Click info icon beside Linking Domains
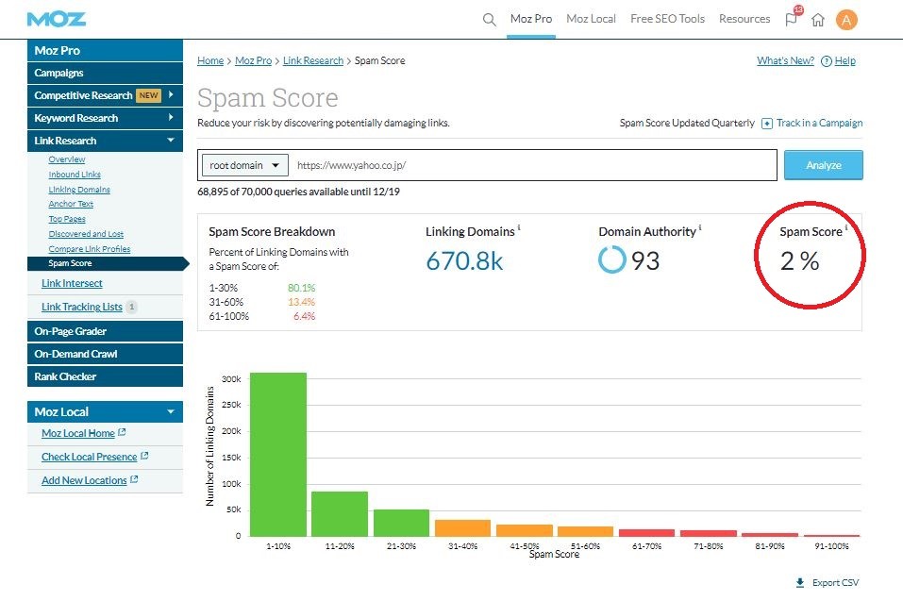This screenshot has height=601, width=903. click(x=519, y=228)
